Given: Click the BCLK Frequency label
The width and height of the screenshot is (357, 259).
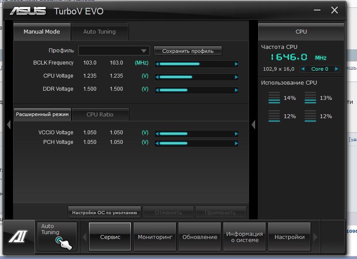Looking at the screenshot, I should (53, 63).
